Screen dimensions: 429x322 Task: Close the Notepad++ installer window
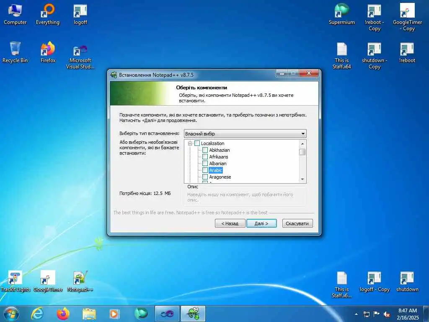[309, 73]
